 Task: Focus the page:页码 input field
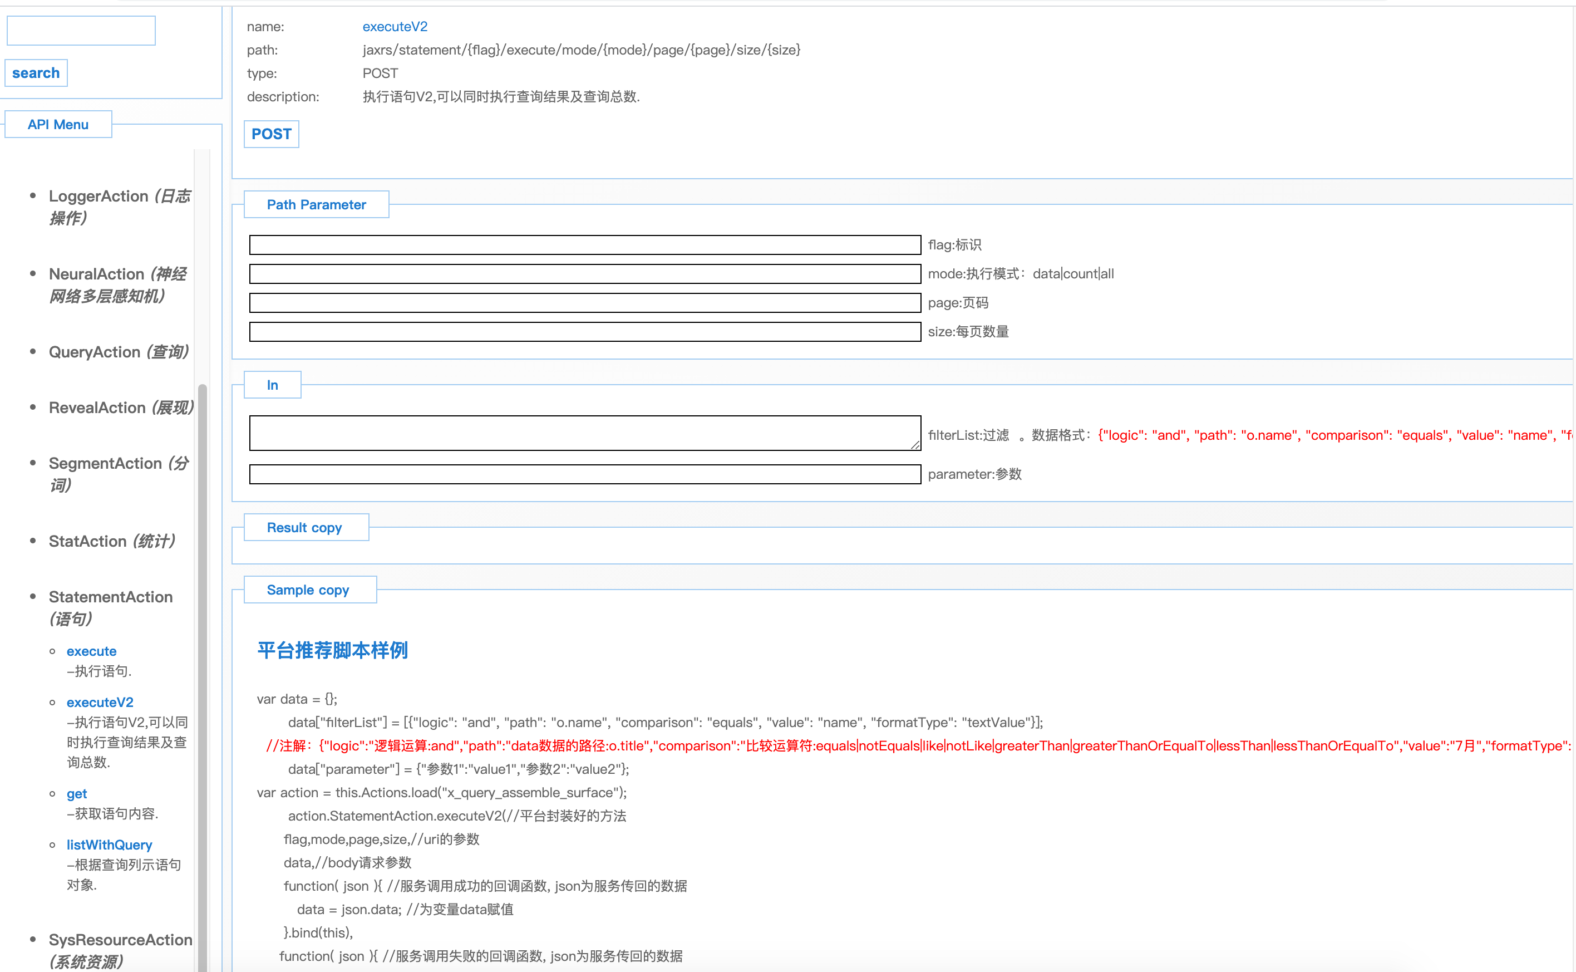tap(585, 303)
